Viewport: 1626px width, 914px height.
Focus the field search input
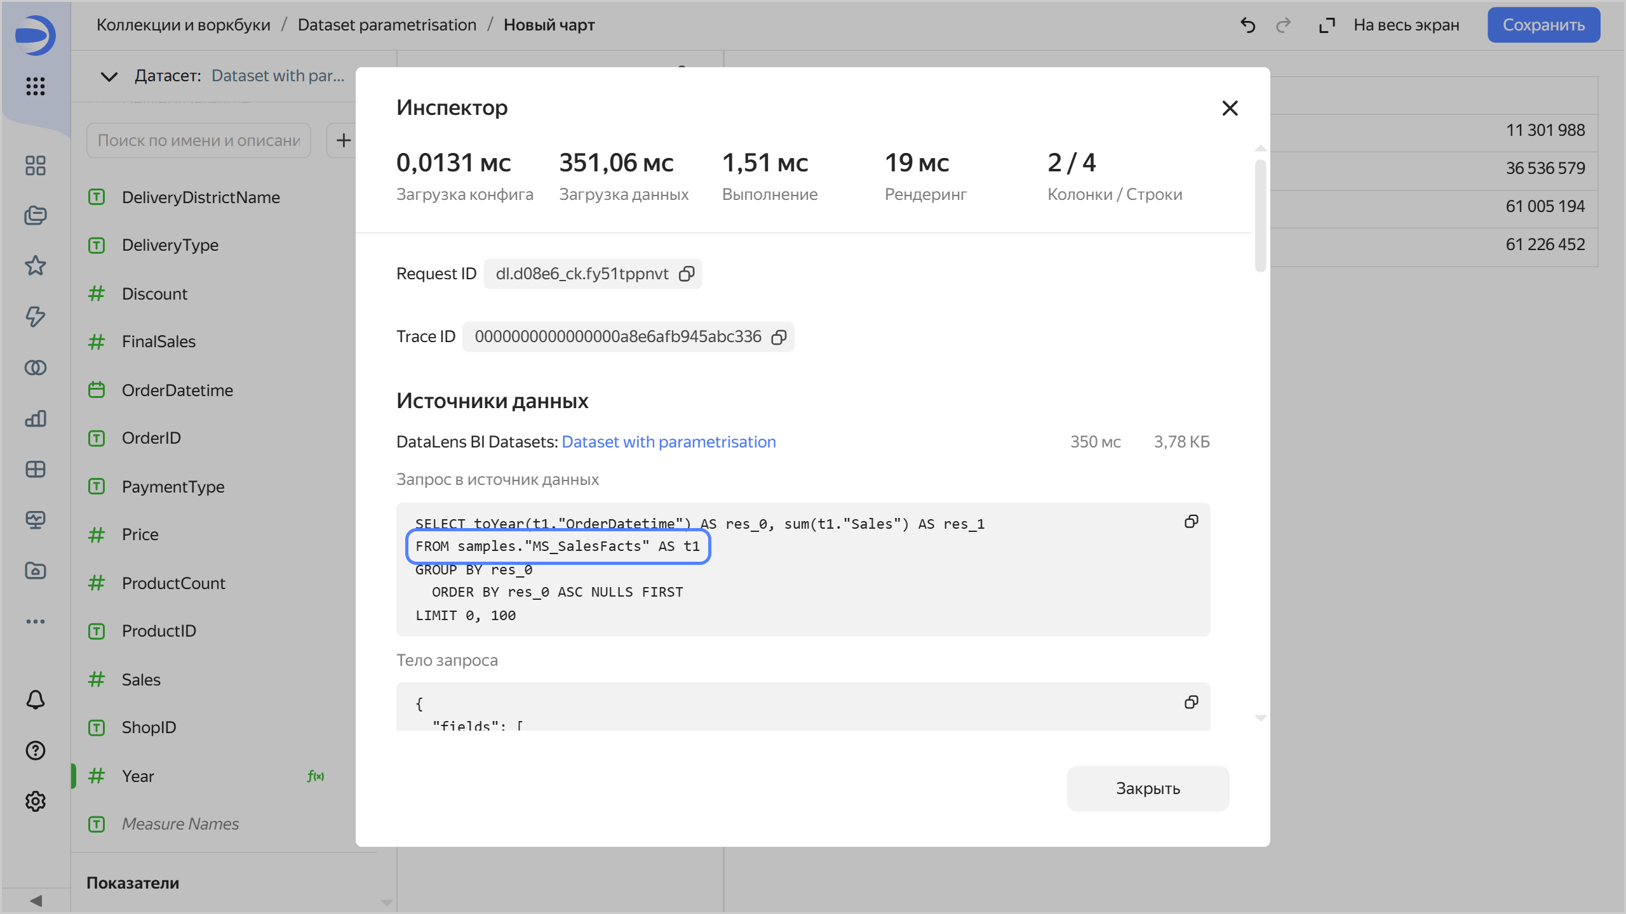pos(198,140)
